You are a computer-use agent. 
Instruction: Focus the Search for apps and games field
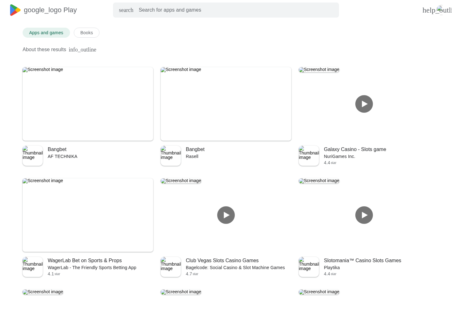[x=226, y=10]
